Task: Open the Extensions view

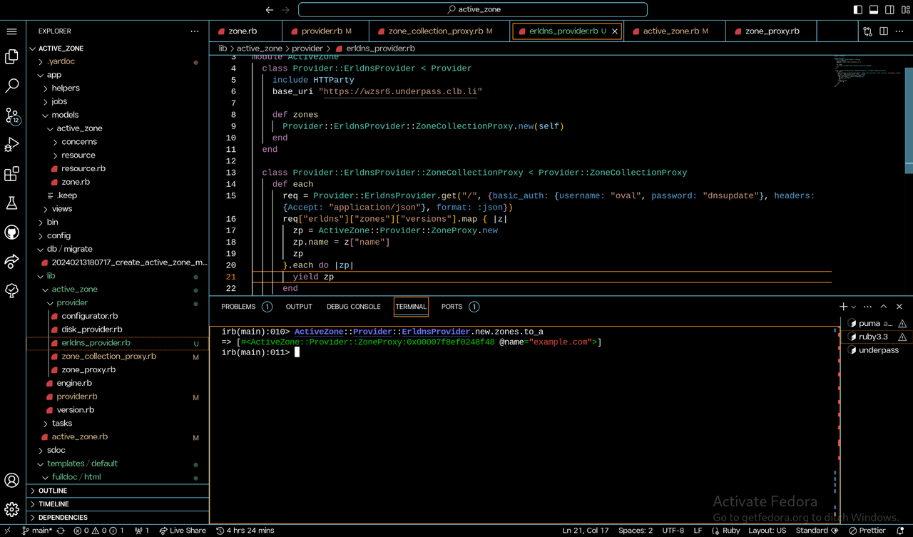Action: (12, 174)
